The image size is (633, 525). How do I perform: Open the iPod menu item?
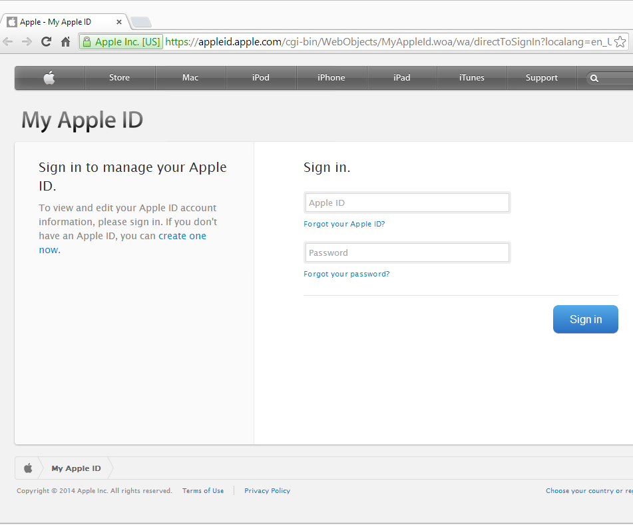261,77
